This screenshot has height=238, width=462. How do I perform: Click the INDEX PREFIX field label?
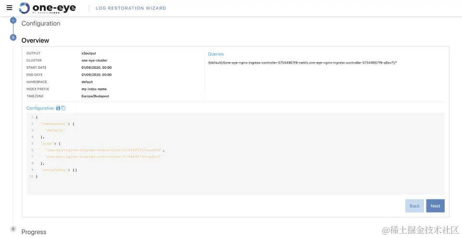click(x=38, y=89)
